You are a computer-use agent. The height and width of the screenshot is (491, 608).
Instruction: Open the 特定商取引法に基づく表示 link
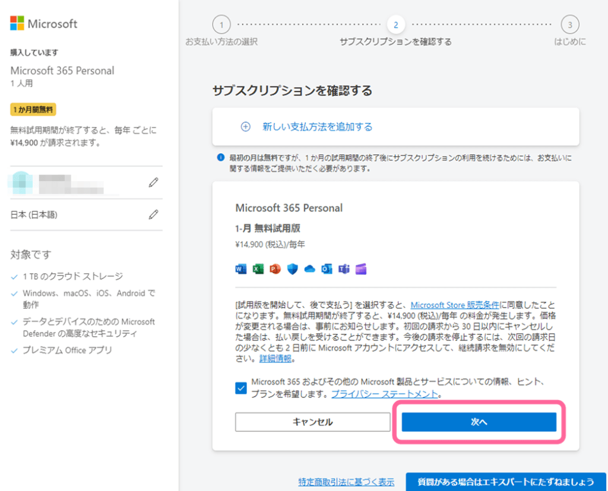coord(346,482)
